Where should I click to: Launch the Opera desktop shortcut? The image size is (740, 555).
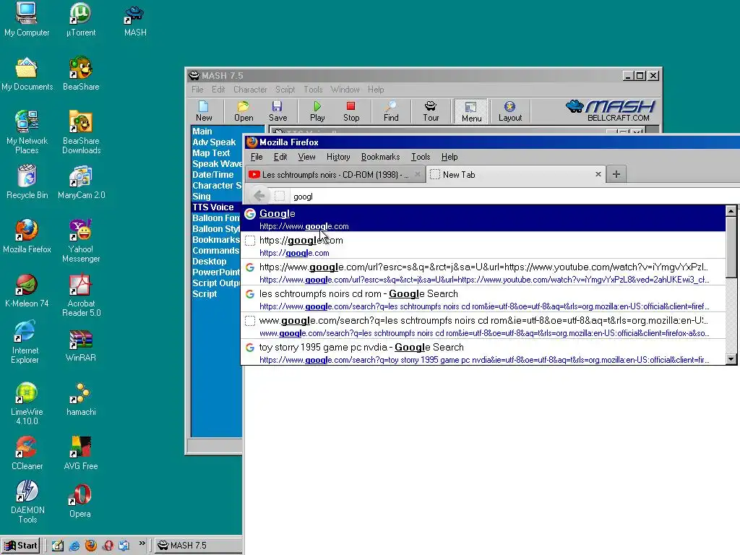(x=79, y=500)
